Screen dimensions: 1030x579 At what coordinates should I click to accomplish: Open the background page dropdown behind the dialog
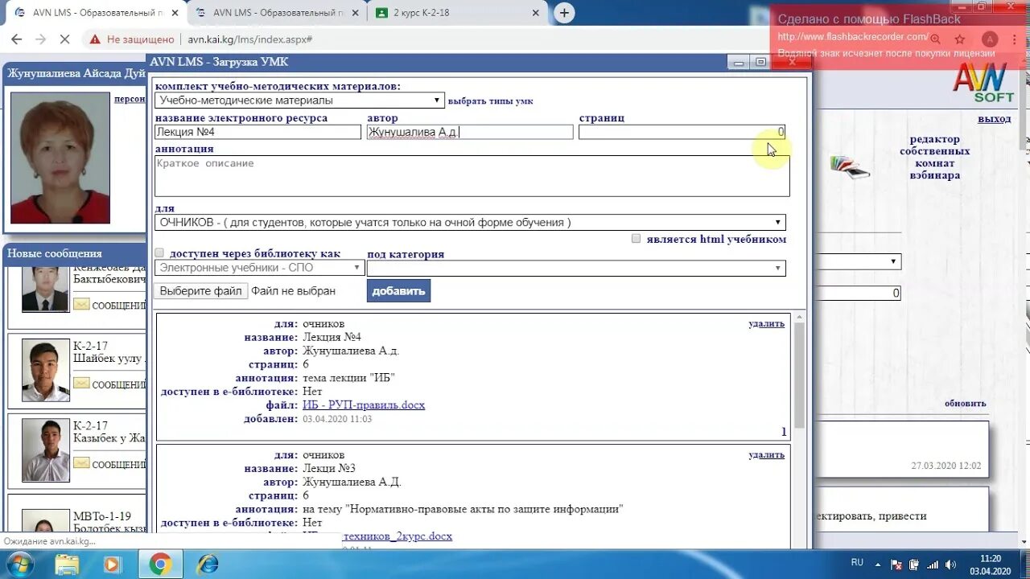click(858, 261)
